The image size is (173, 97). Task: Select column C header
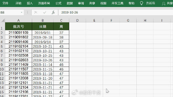click(x=61, y=20)
